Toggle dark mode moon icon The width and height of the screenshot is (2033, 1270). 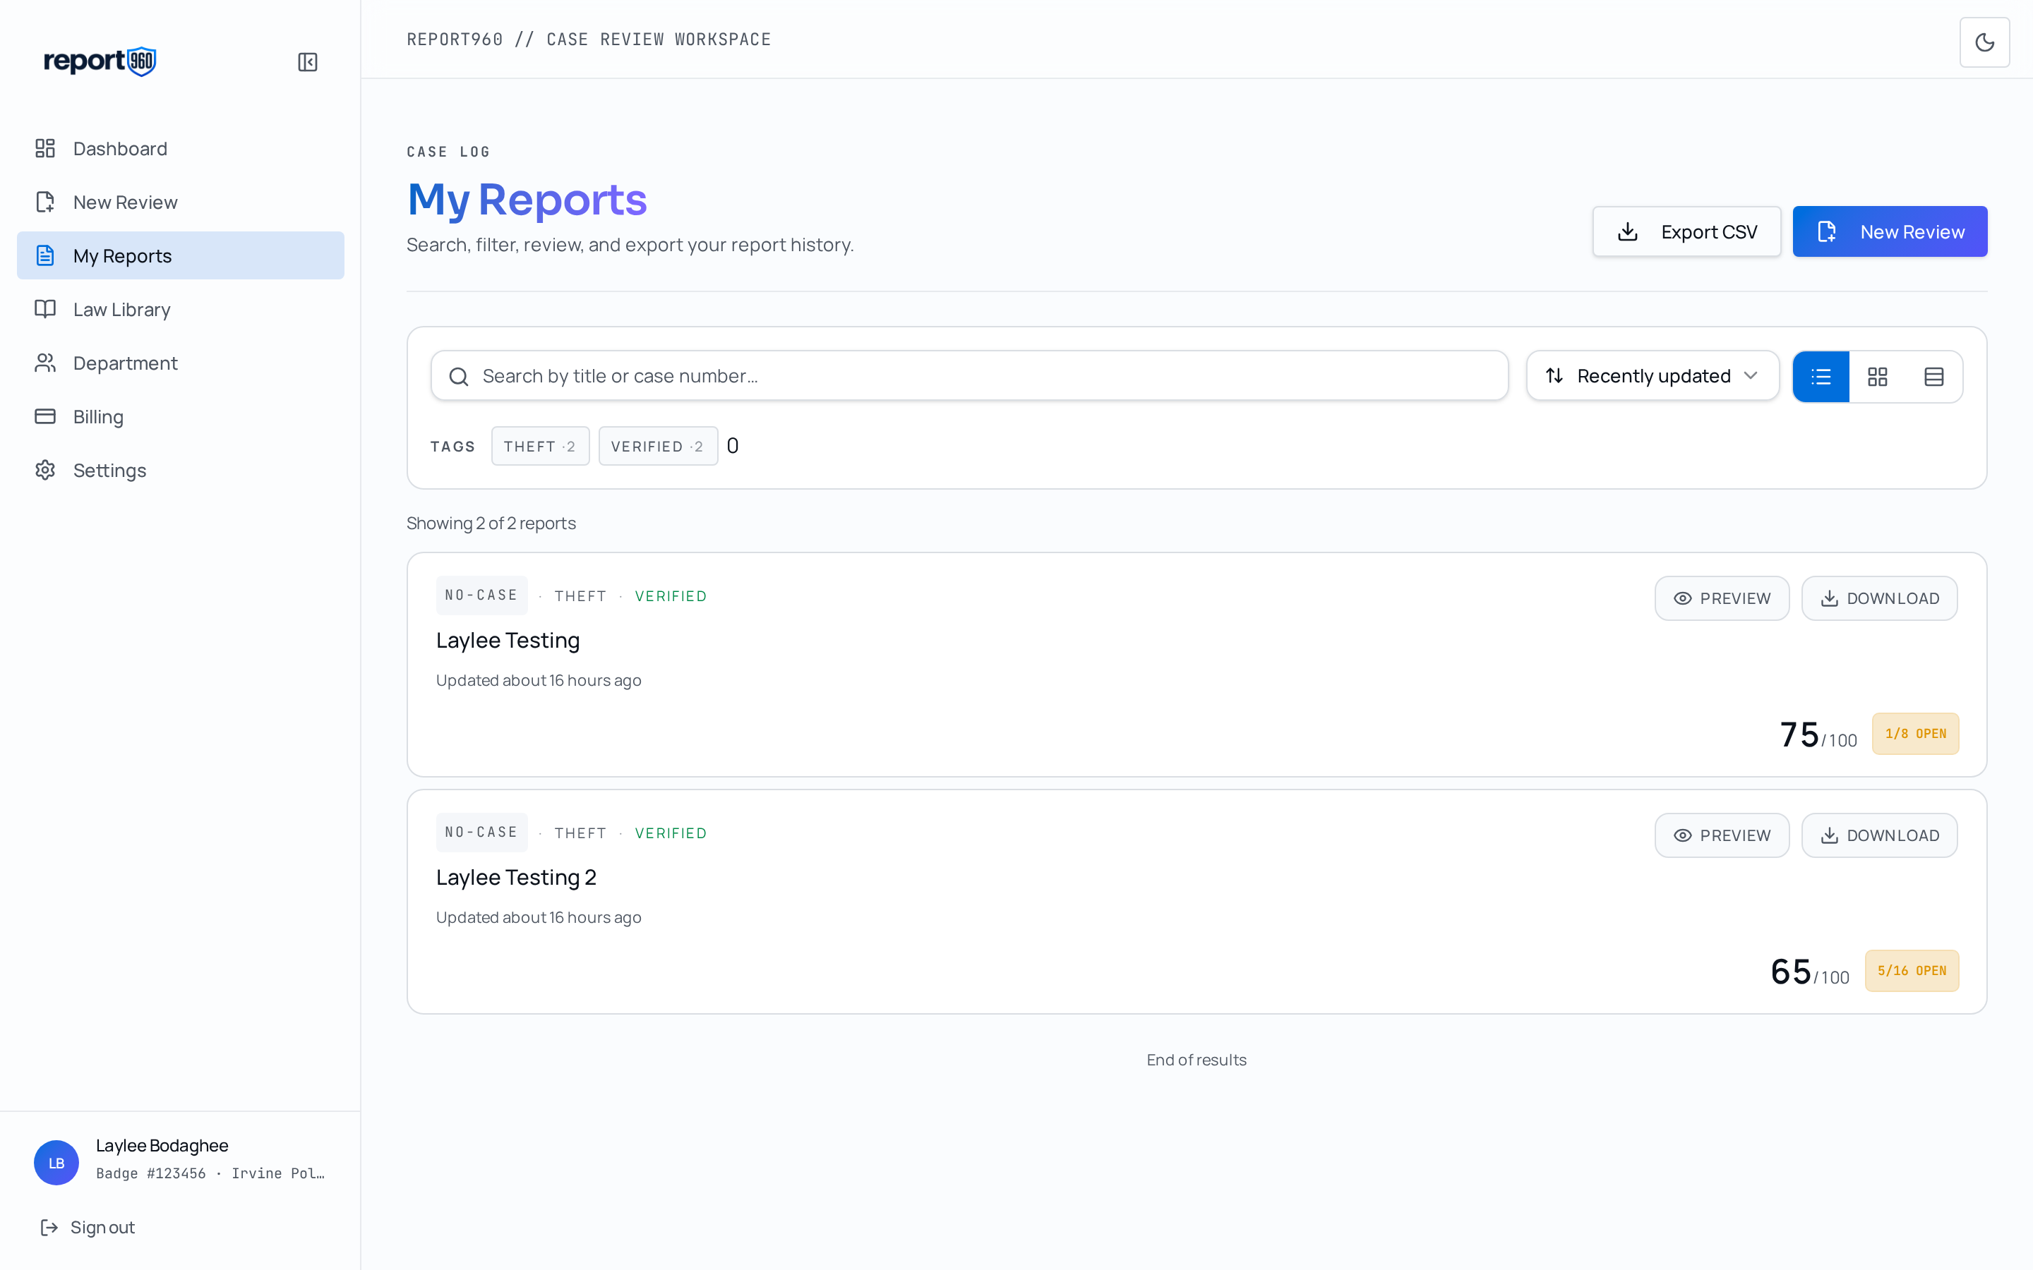coord(1984,42)
